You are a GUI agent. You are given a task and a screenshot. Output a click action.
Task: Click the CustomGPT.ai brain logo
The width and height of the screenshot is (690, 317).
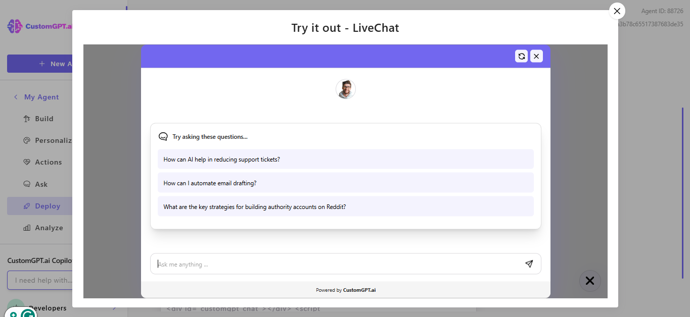[14, 26]
